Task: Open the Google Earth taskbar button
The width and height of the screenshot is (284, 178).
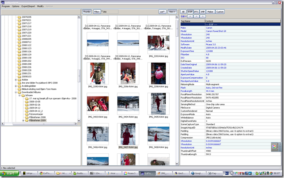Action: pos(197,173)
